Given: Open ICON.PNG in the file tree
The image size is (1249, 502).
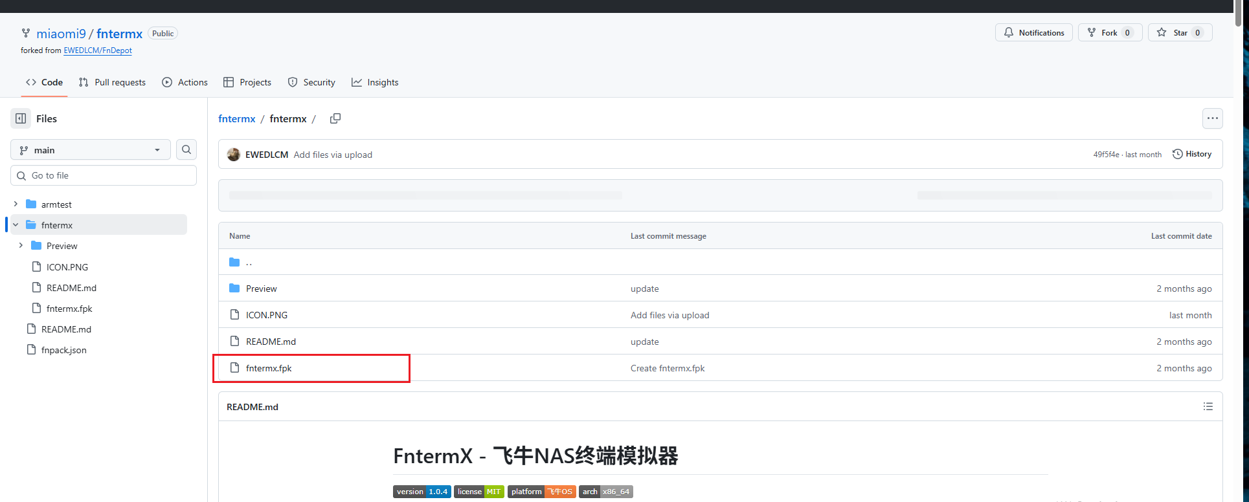Looking at the screenshot, I should [x=67, y=267].
